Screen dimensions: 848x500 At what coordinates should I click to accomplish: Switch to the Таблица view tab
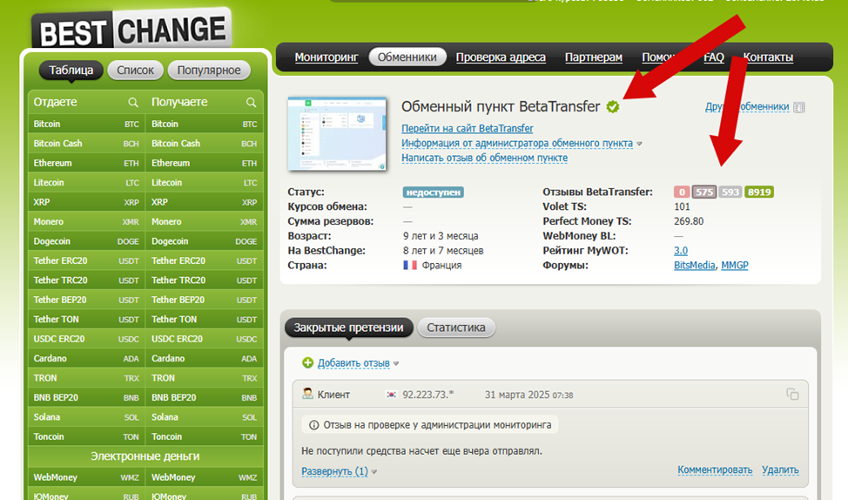pos(71,70)
